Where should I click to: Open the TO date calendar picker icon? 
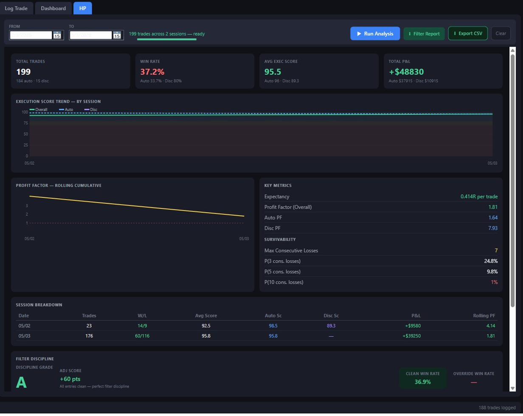pyautogui.click(x=117, y=35)
